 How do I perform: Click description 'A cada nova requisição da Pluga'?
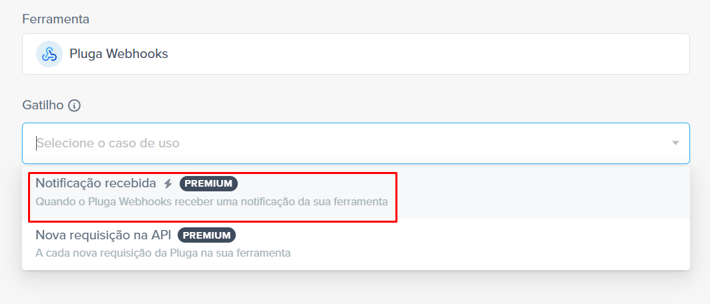pos(163,253)
